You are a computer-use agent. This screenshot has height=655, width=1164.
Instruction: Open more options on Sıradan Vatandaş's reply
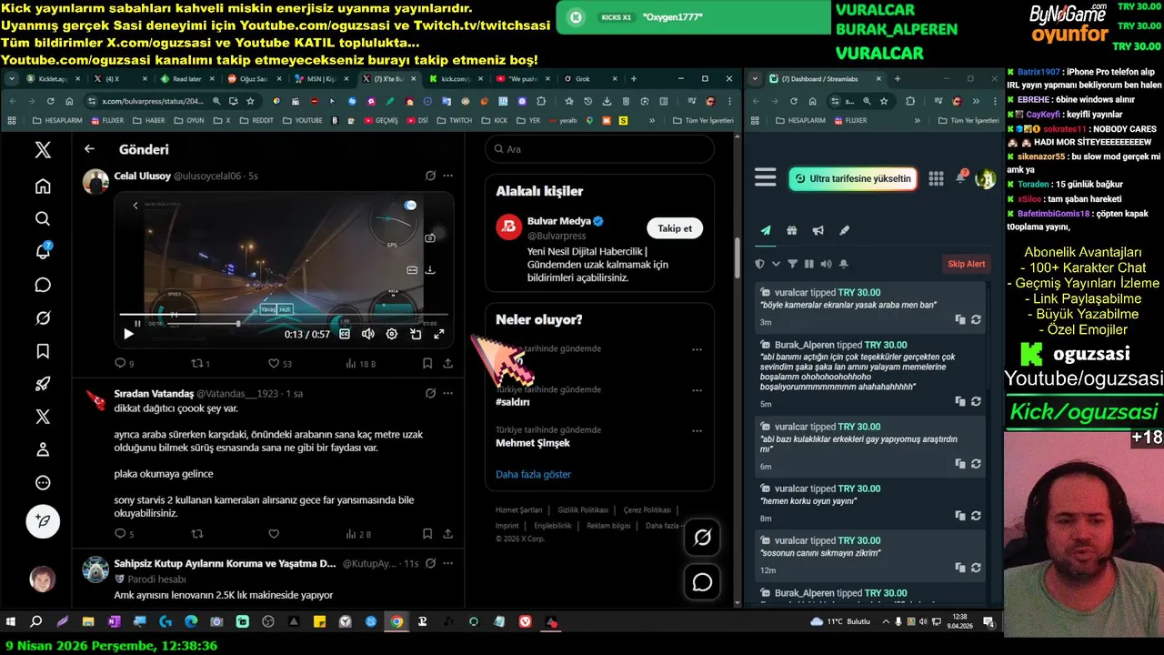pos(447,394)
